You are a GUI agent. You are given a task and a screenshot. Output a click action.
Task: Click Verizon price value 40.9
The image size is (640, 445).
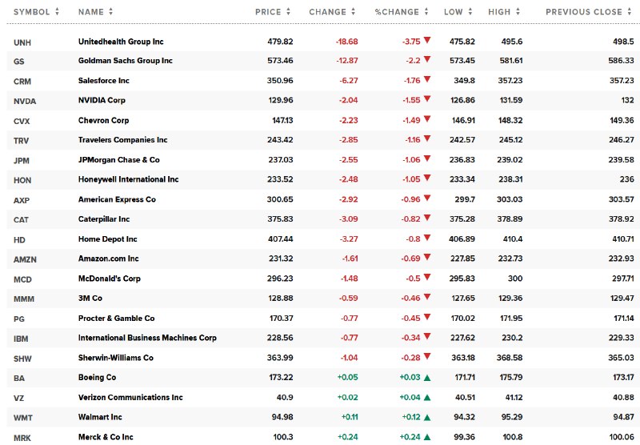pyautogui.click(x=285, y=398)
